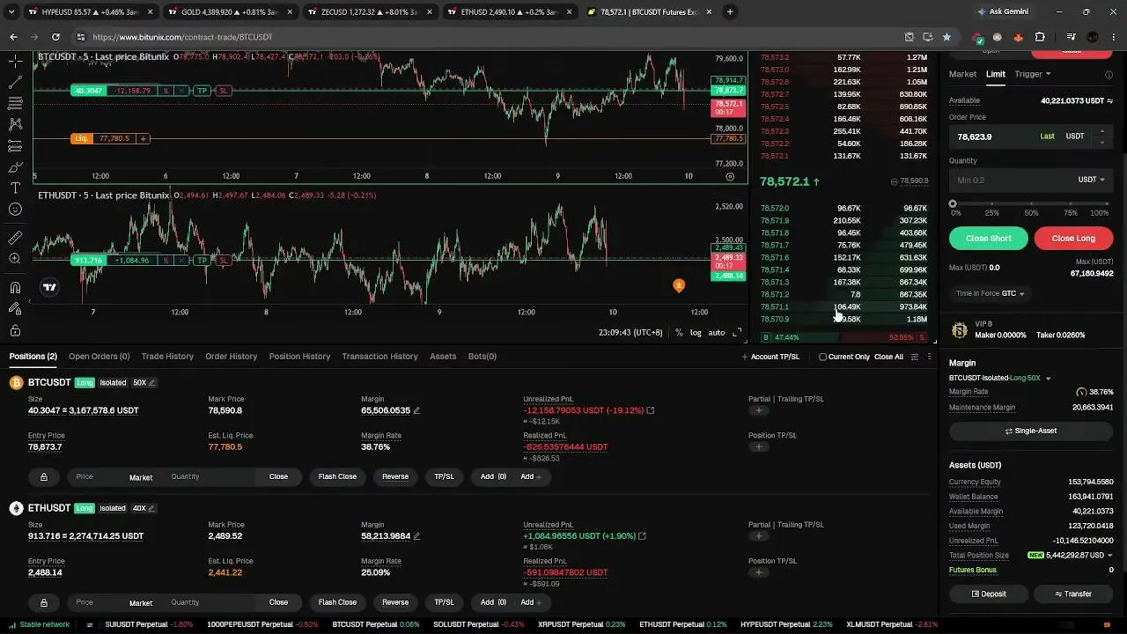Open the Transaction History tab
This screenshot has height=634, width=1127.
pyautogui.click(x=379, y=357)
